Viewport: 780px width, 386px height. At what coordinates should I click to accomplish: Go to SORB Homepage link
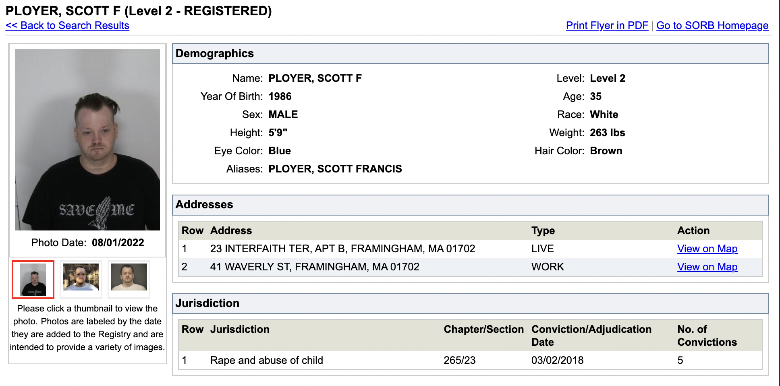pos(712,25)
